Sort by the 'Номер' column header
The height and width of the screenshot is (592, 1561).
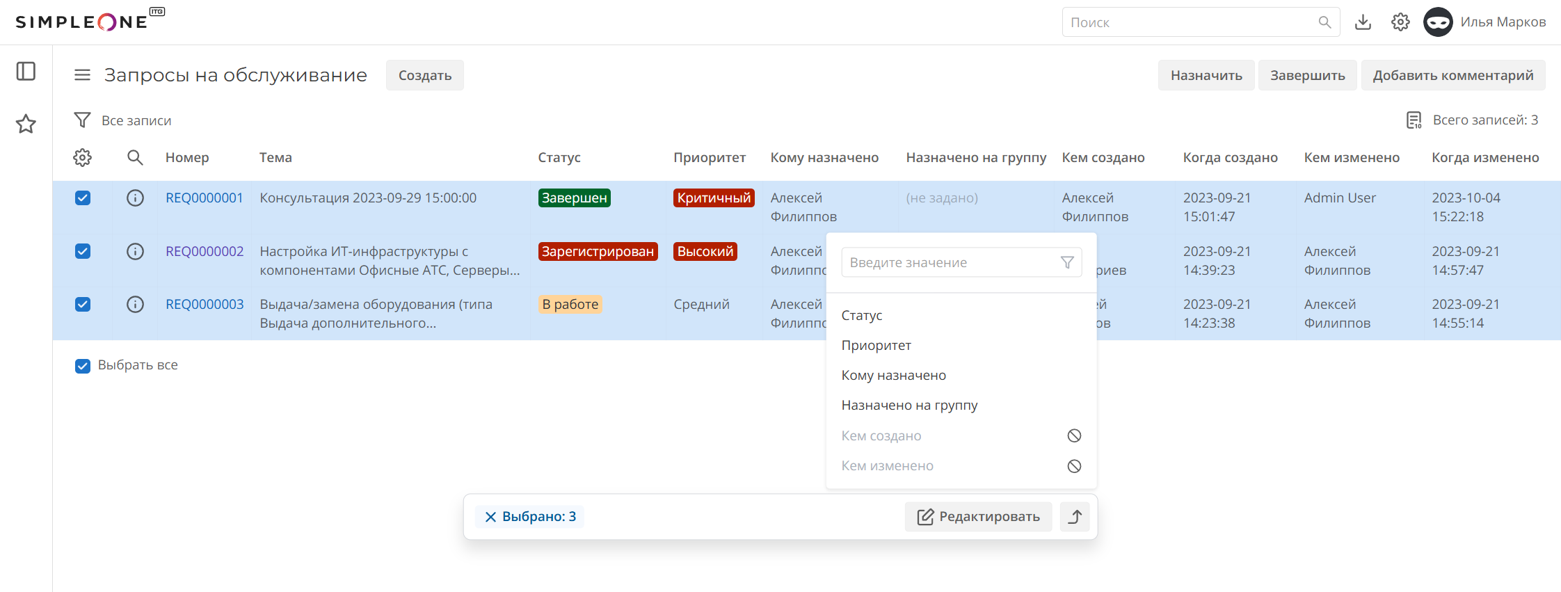(187, 158)
